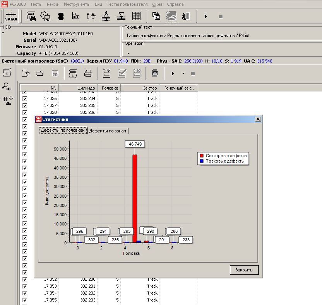322x305 pixels.
Task: Click the folder with arrow icon in top toolbar
Action: click(91, 16)
